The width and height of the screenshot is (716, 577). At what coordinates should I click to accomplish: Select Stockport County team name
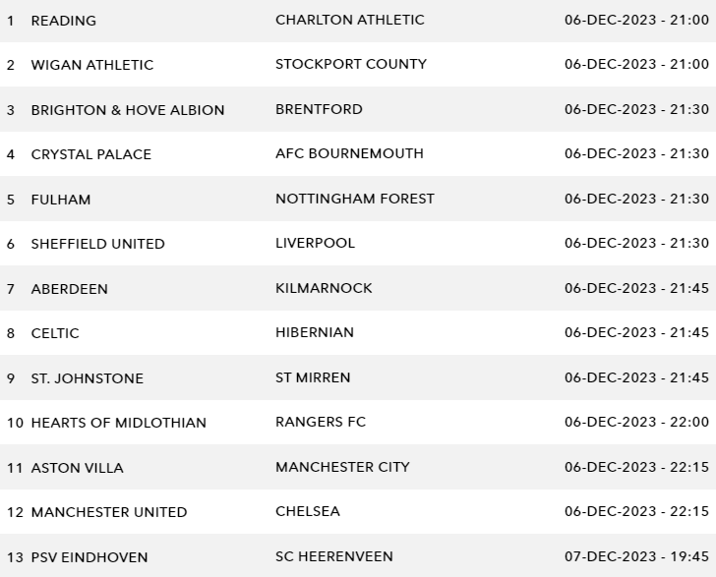coord(350,64)
